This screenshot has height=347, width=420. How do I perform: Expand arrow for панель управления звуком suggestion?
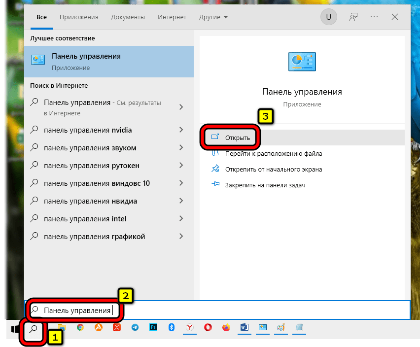181,148
